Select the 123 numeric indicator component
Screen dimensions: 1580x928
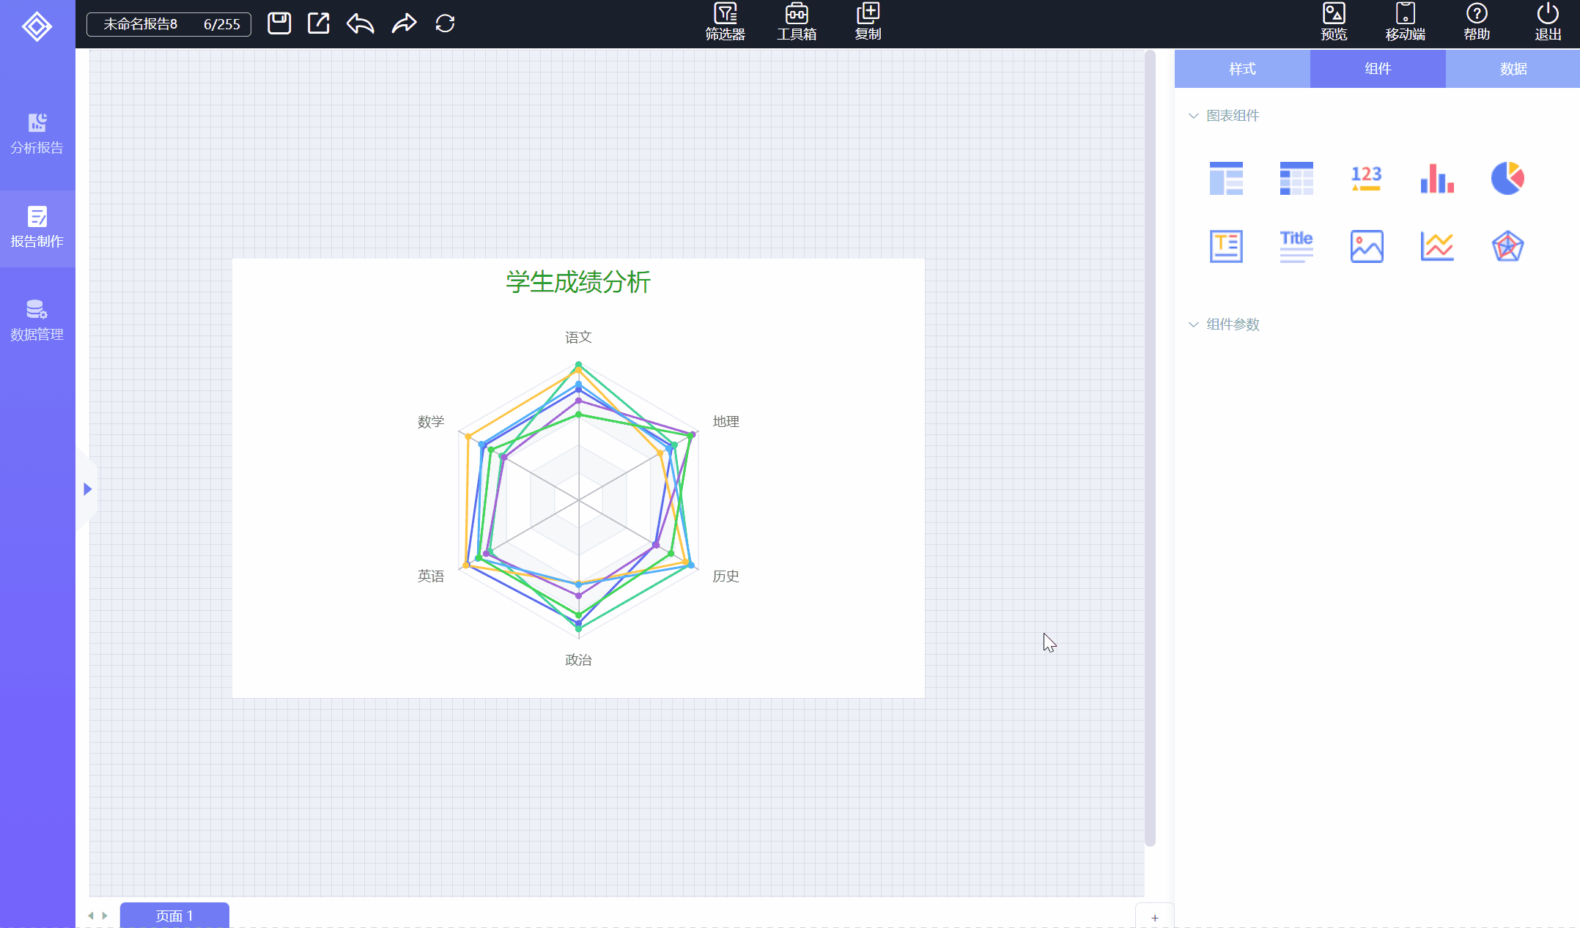tap(1366, 178)
